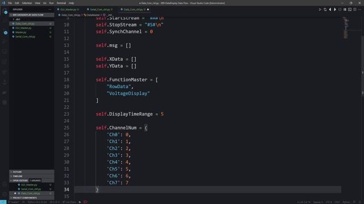Select Python interpreter version in status bar

[x=37, y=202]
